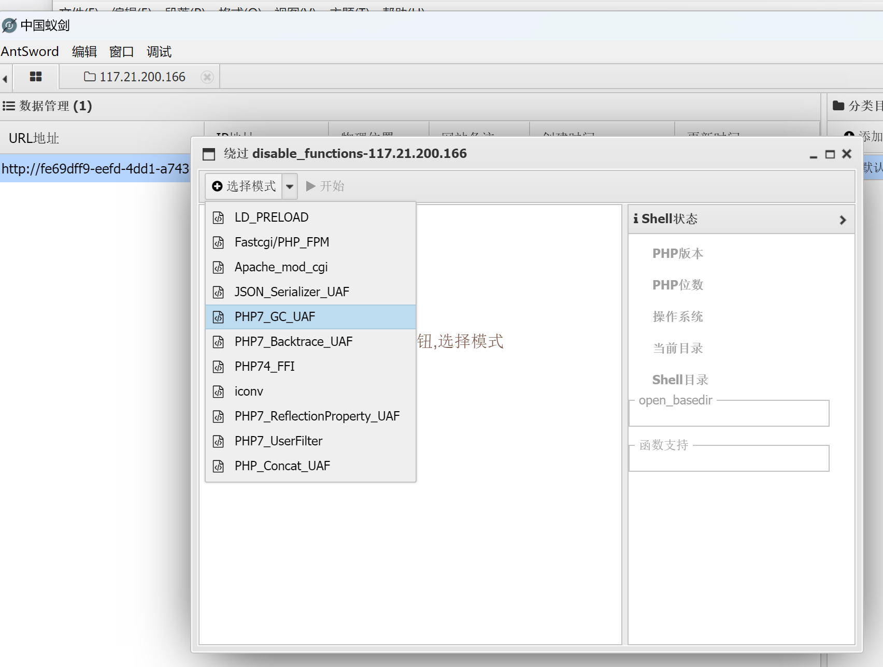Open the 调试 menu
Screen dimensions: 883x667
(159, 52)
